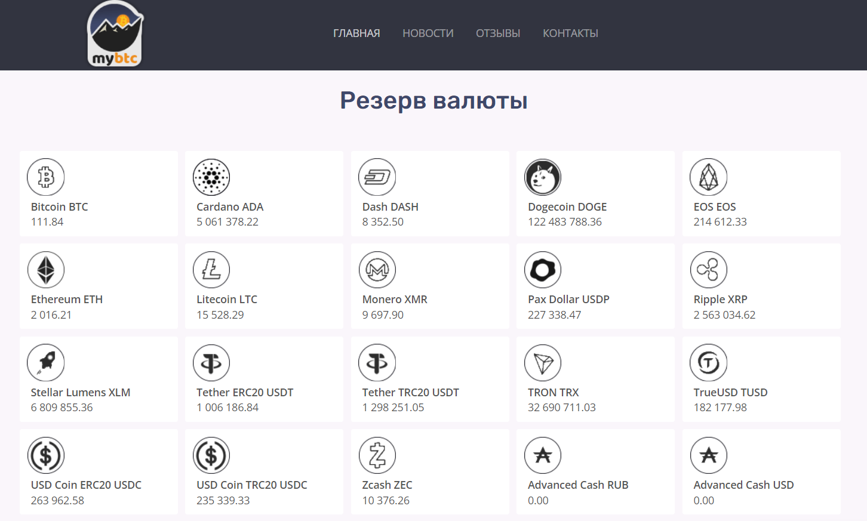Click the TRON reserve 32 690 711.03
Image resolution: width=867 pixels, height=521 pixels.
[x=562, y=408]
